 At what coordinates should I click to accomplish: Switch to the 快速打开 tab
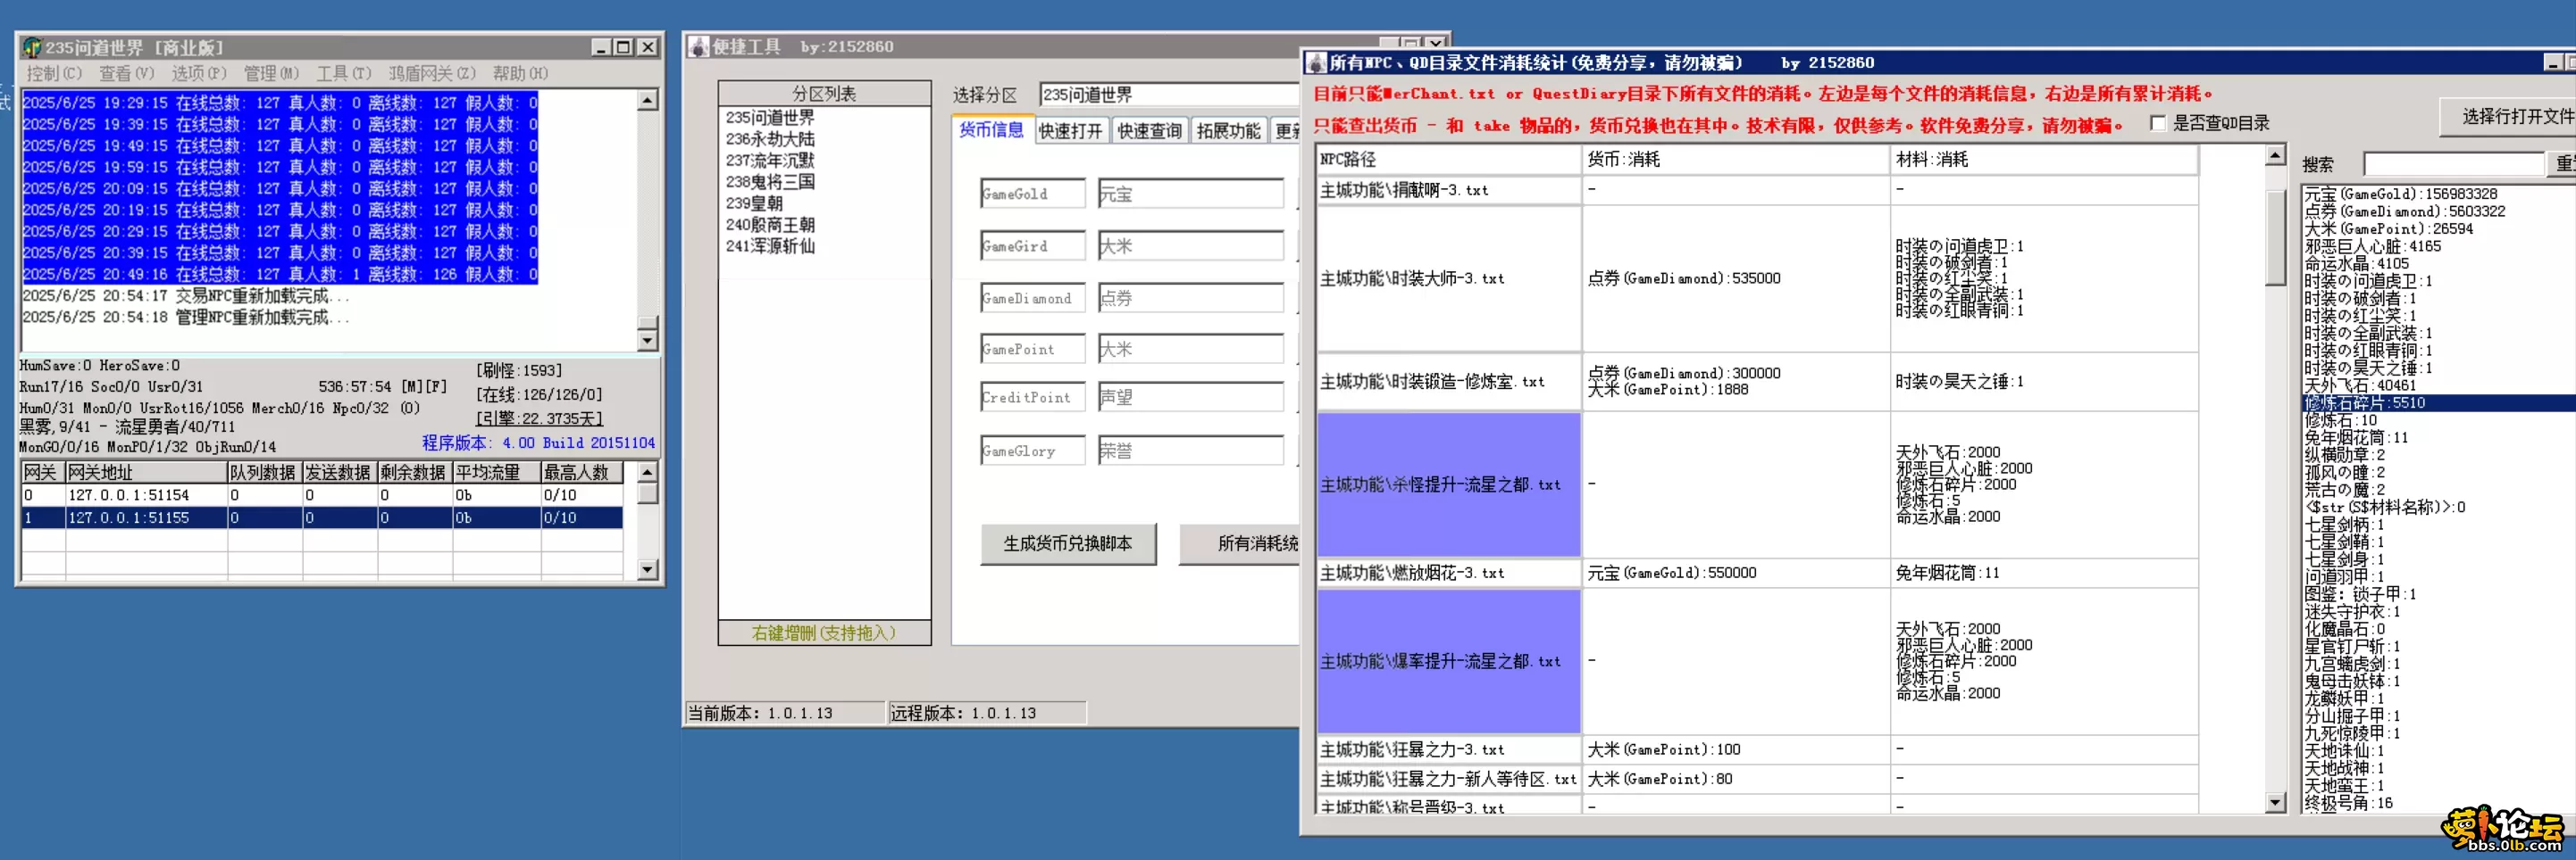(1070, 131)
